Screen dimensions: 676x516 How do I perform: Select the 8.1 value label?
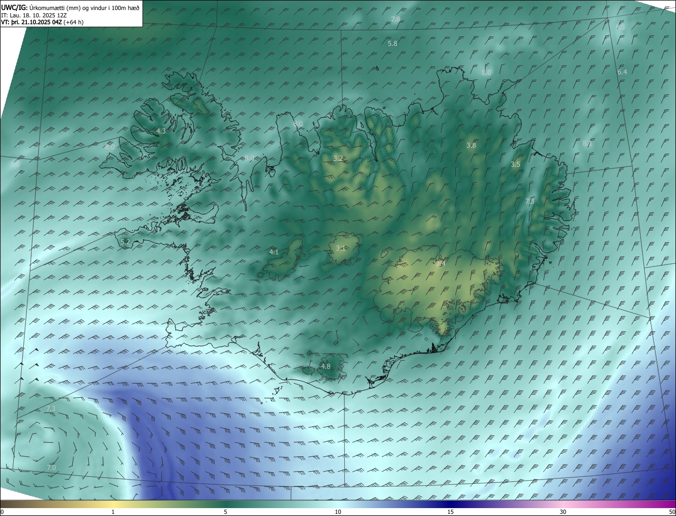coord(587,144)
